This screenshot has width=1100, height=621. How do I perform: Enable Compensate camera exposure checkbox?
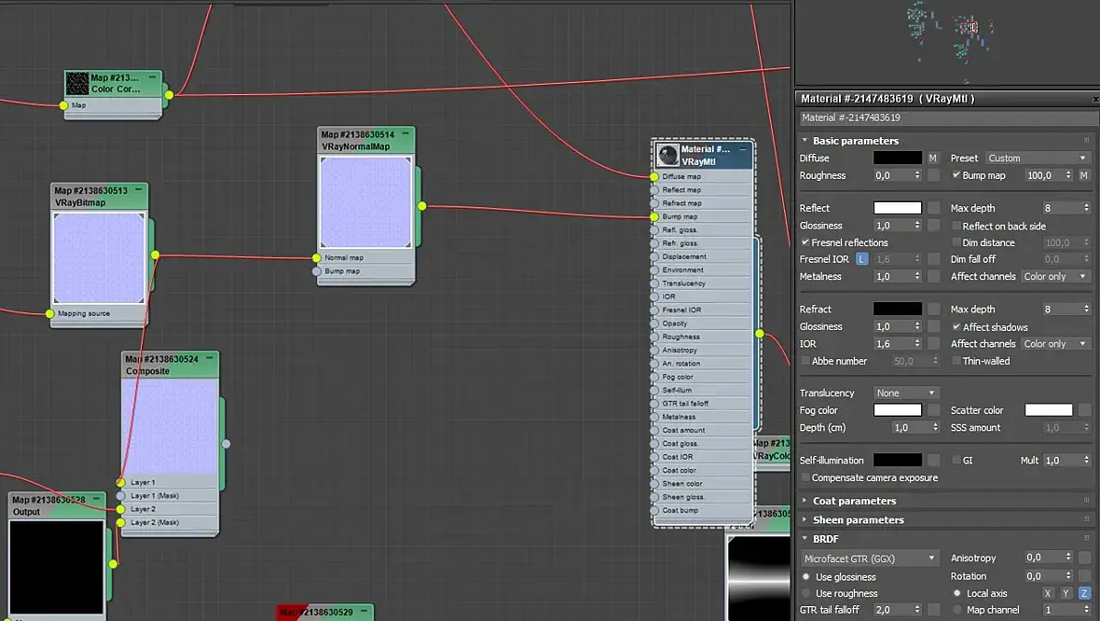click(x=805, y=477)
